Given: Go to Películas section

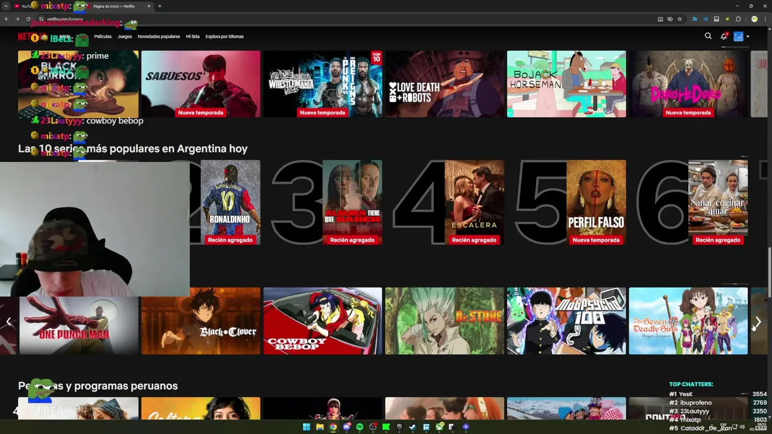Looking at the screenshot, I should pos(103,36).
